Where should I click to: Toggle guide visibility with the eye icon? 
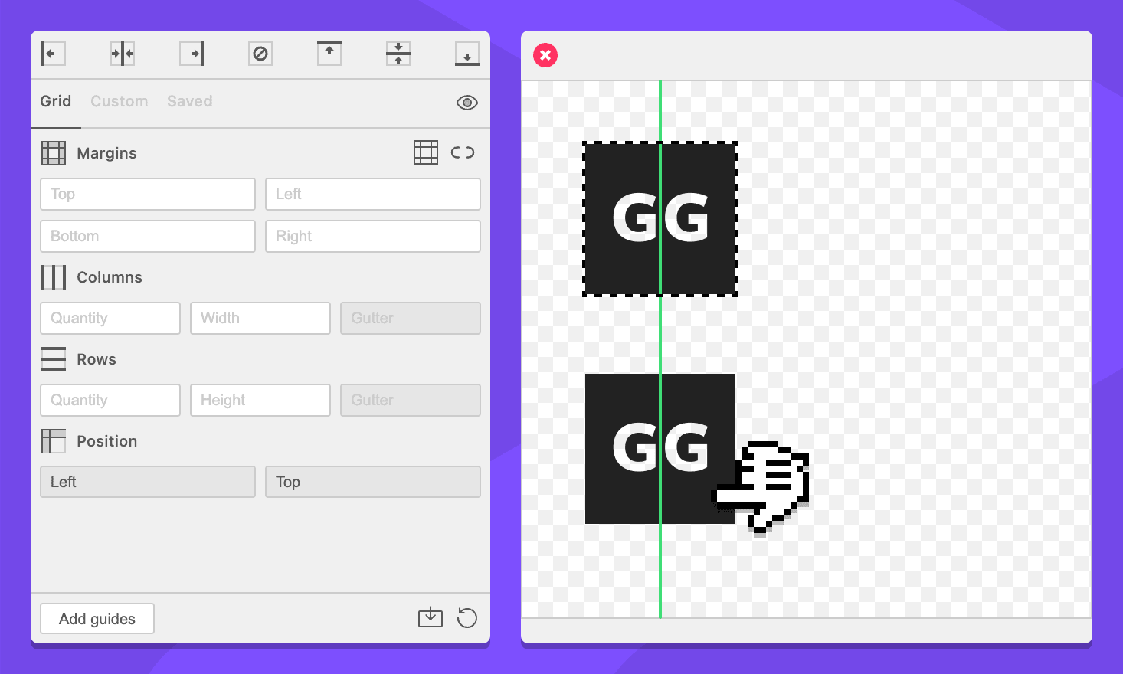[467, 103]
